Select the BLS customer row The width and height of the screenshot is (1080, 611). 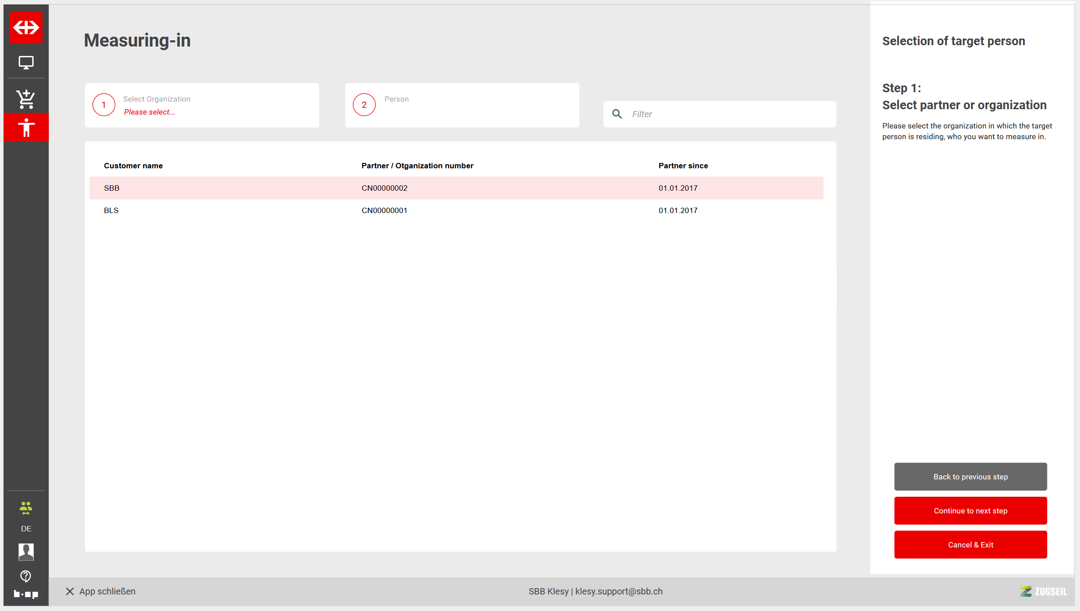[456, 210]
